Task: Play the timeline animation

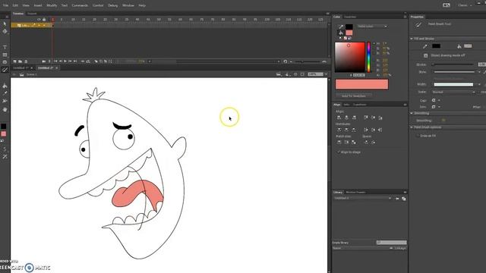Action: pos(65,61)
